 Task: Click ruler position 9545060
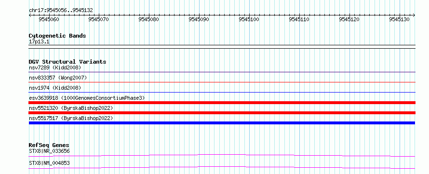click(x=49, y=19)
